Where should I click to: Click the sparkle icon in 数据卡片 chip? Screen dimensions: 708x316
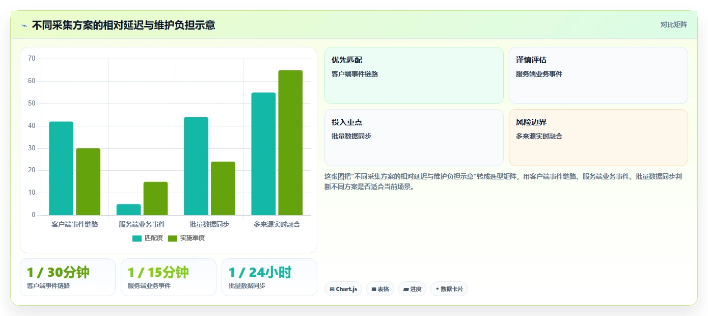click(437, 289)
